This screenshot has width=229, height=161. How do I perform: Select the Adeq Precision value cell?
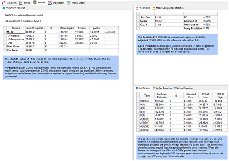pos(210,28)
